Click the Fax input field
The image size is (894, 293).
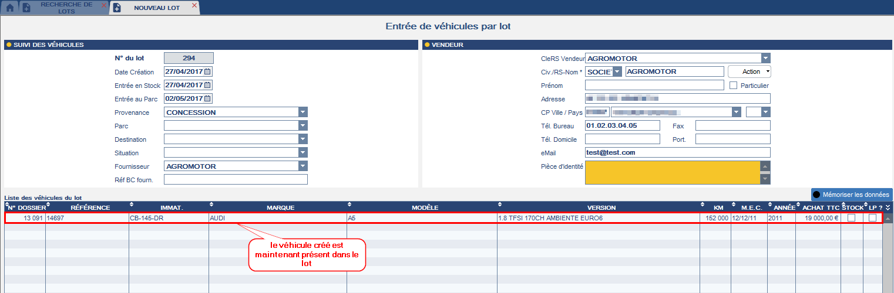point(732,125)
